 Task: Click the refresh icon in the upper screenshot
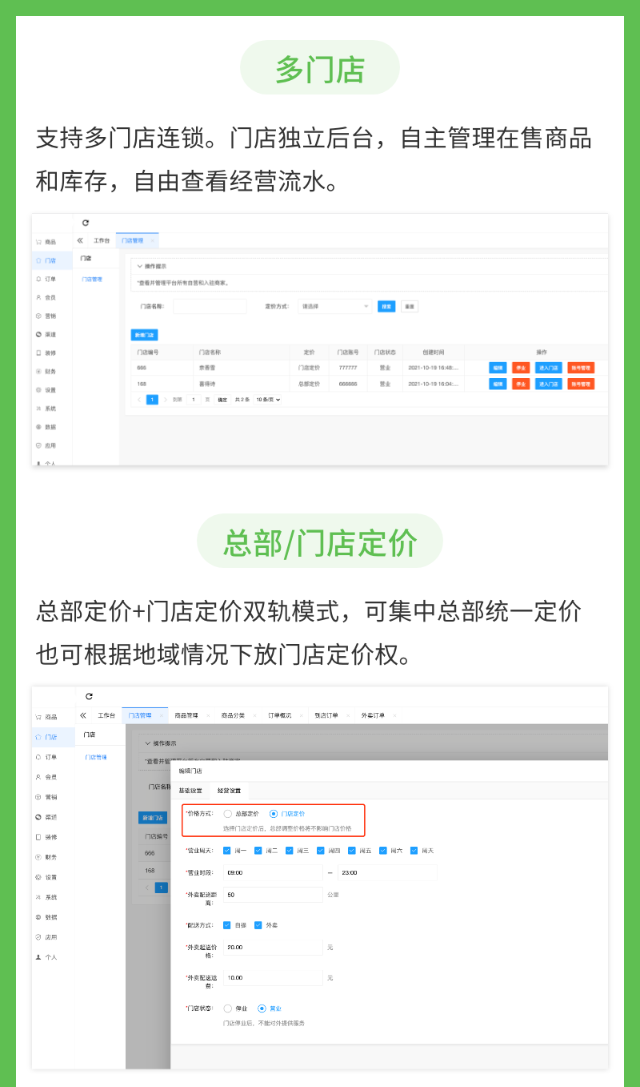(x=86, y=223)
